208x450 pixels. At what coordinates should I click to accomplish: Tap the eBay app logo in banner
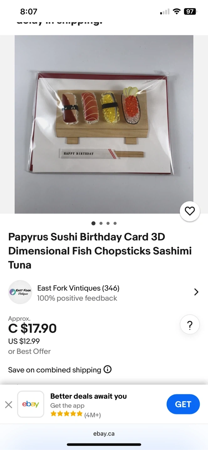(31, 404)
